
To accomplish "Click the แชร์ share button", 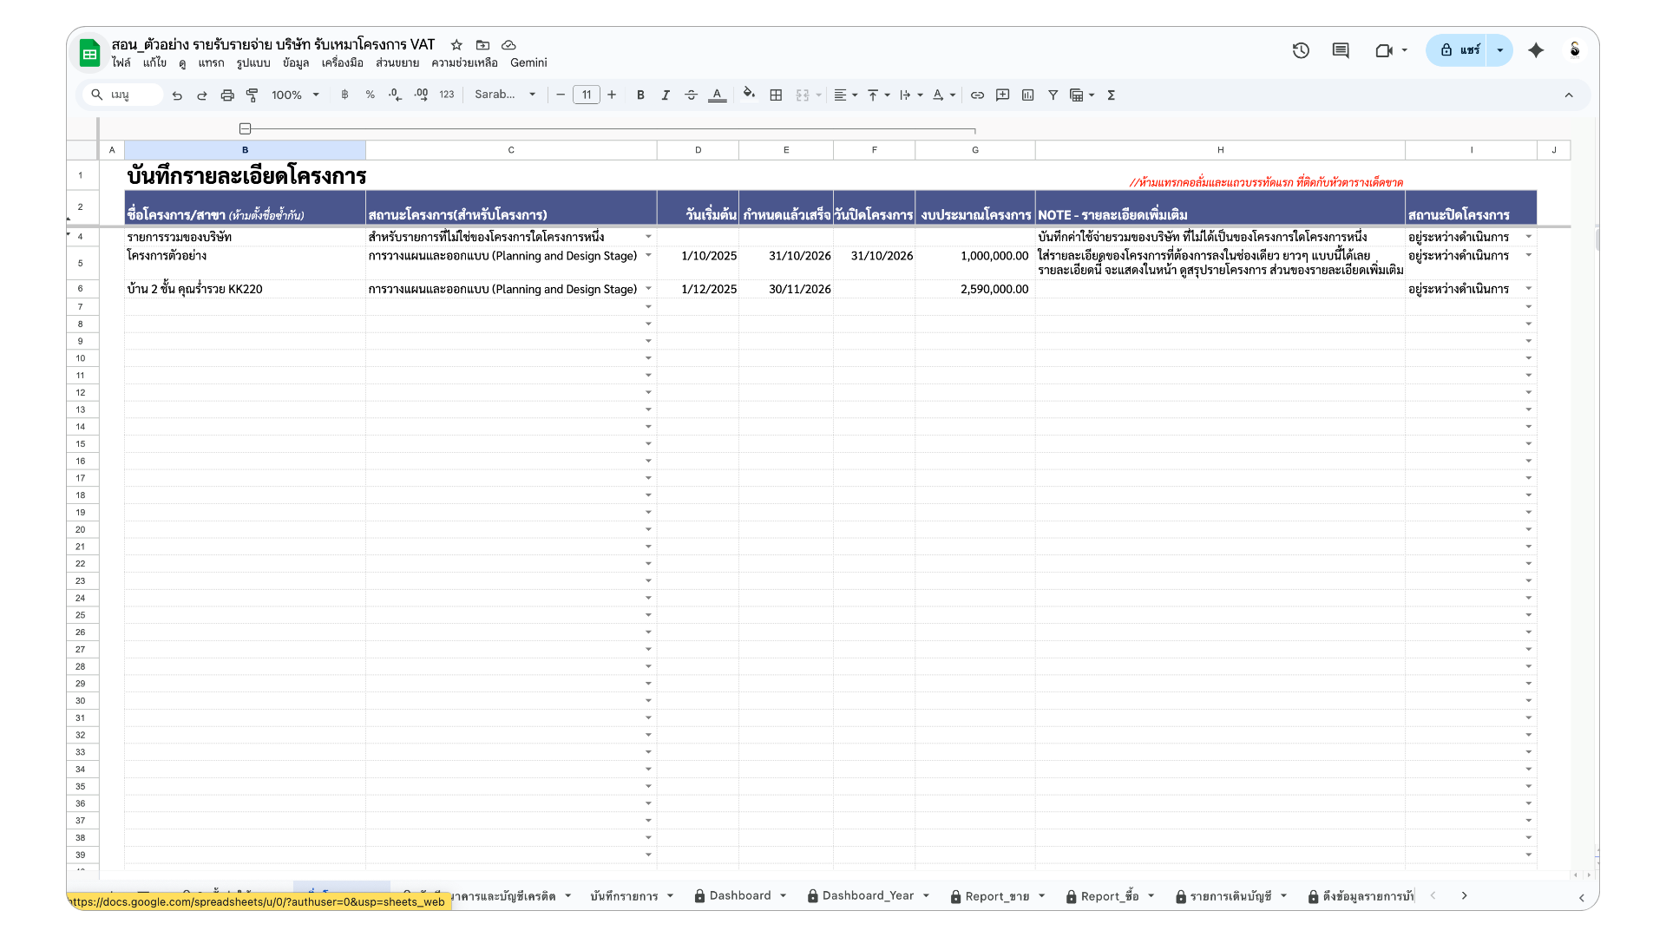I will (x=1458, y=50).
